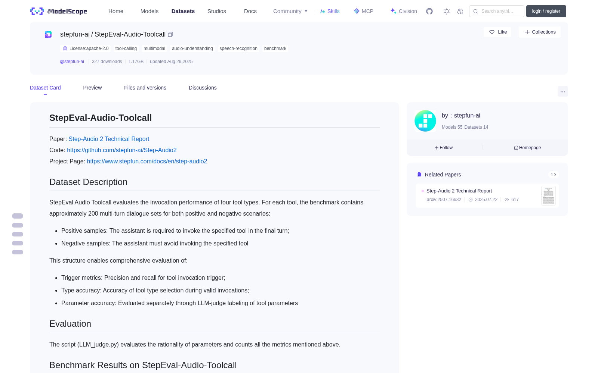Follow the stepfun-ai organization
598x373 pixels.
pos(444,148)
